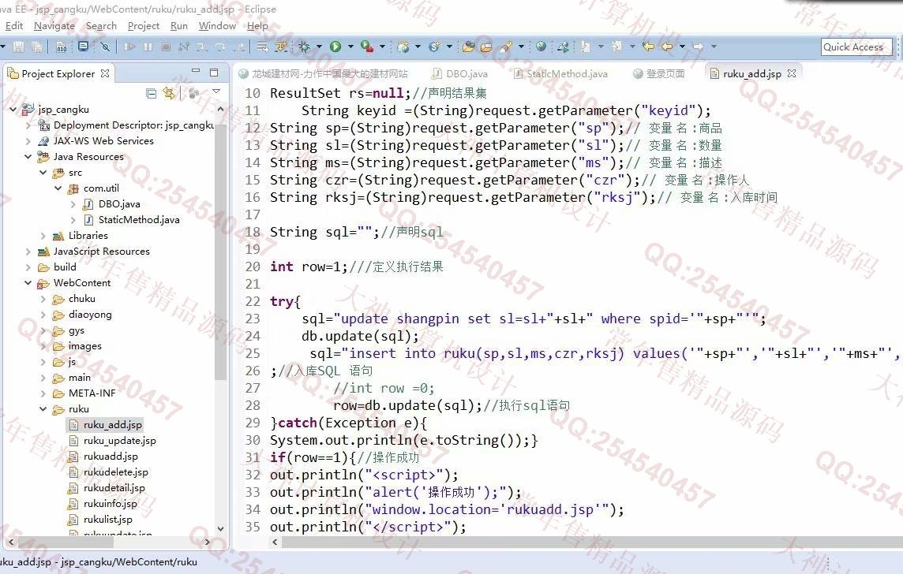Toggle Link with Editor in Project Explorer
The height and width of the screenshot is (574, 903).
tap(169, 92)
